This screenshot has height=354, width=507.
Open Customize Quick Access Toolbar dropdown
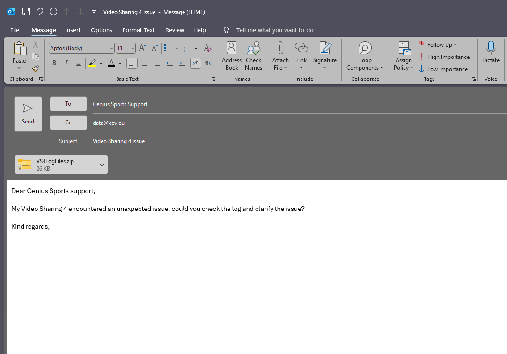pyautogui.click(x=94, y=12)
